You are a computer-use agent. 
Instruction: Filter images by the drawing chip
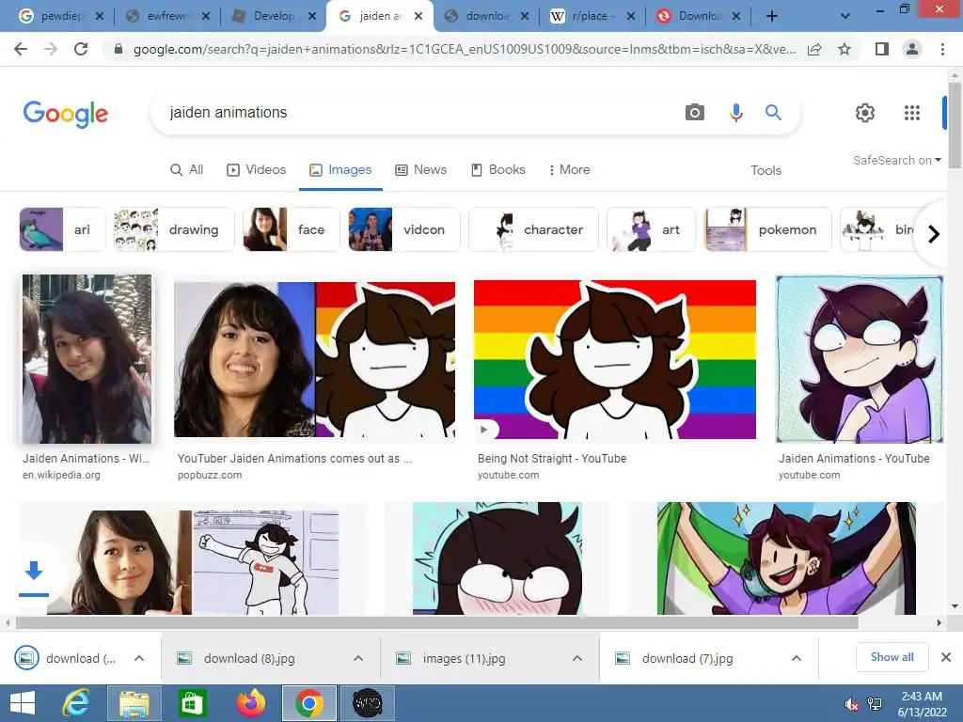pyautogui.click(x=174, y=229)
